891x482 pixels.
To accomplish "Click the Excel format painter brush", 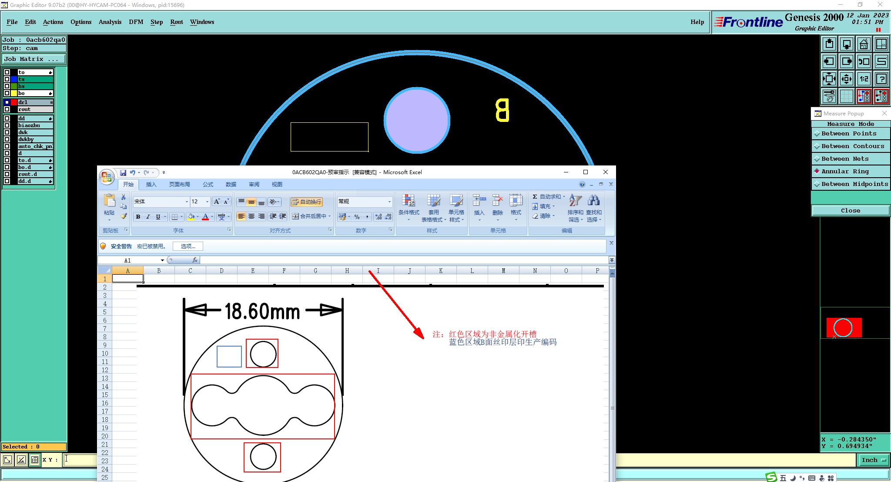I will tap(124, 216).
